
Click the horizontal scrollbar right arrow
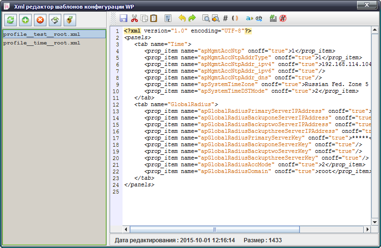367,229
